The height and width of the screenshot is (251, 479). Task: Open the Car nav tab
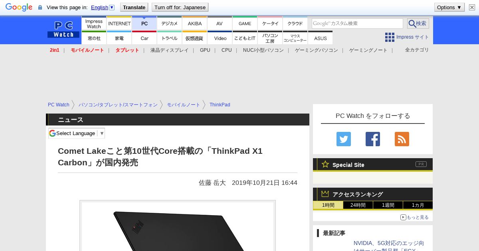(144, 38)
